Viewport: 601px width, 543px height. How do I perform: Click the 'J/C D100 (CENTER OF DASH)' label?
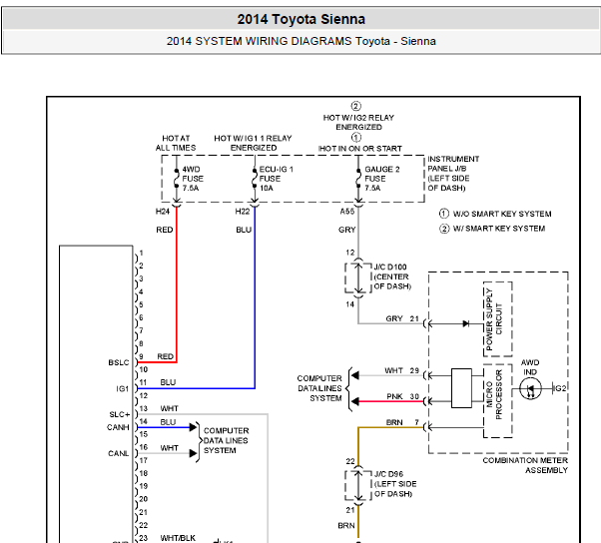(x=392, y=276)
